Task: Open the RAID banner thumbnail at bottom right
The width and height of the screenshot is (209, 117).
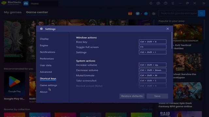Action: [x=180, y=114]
